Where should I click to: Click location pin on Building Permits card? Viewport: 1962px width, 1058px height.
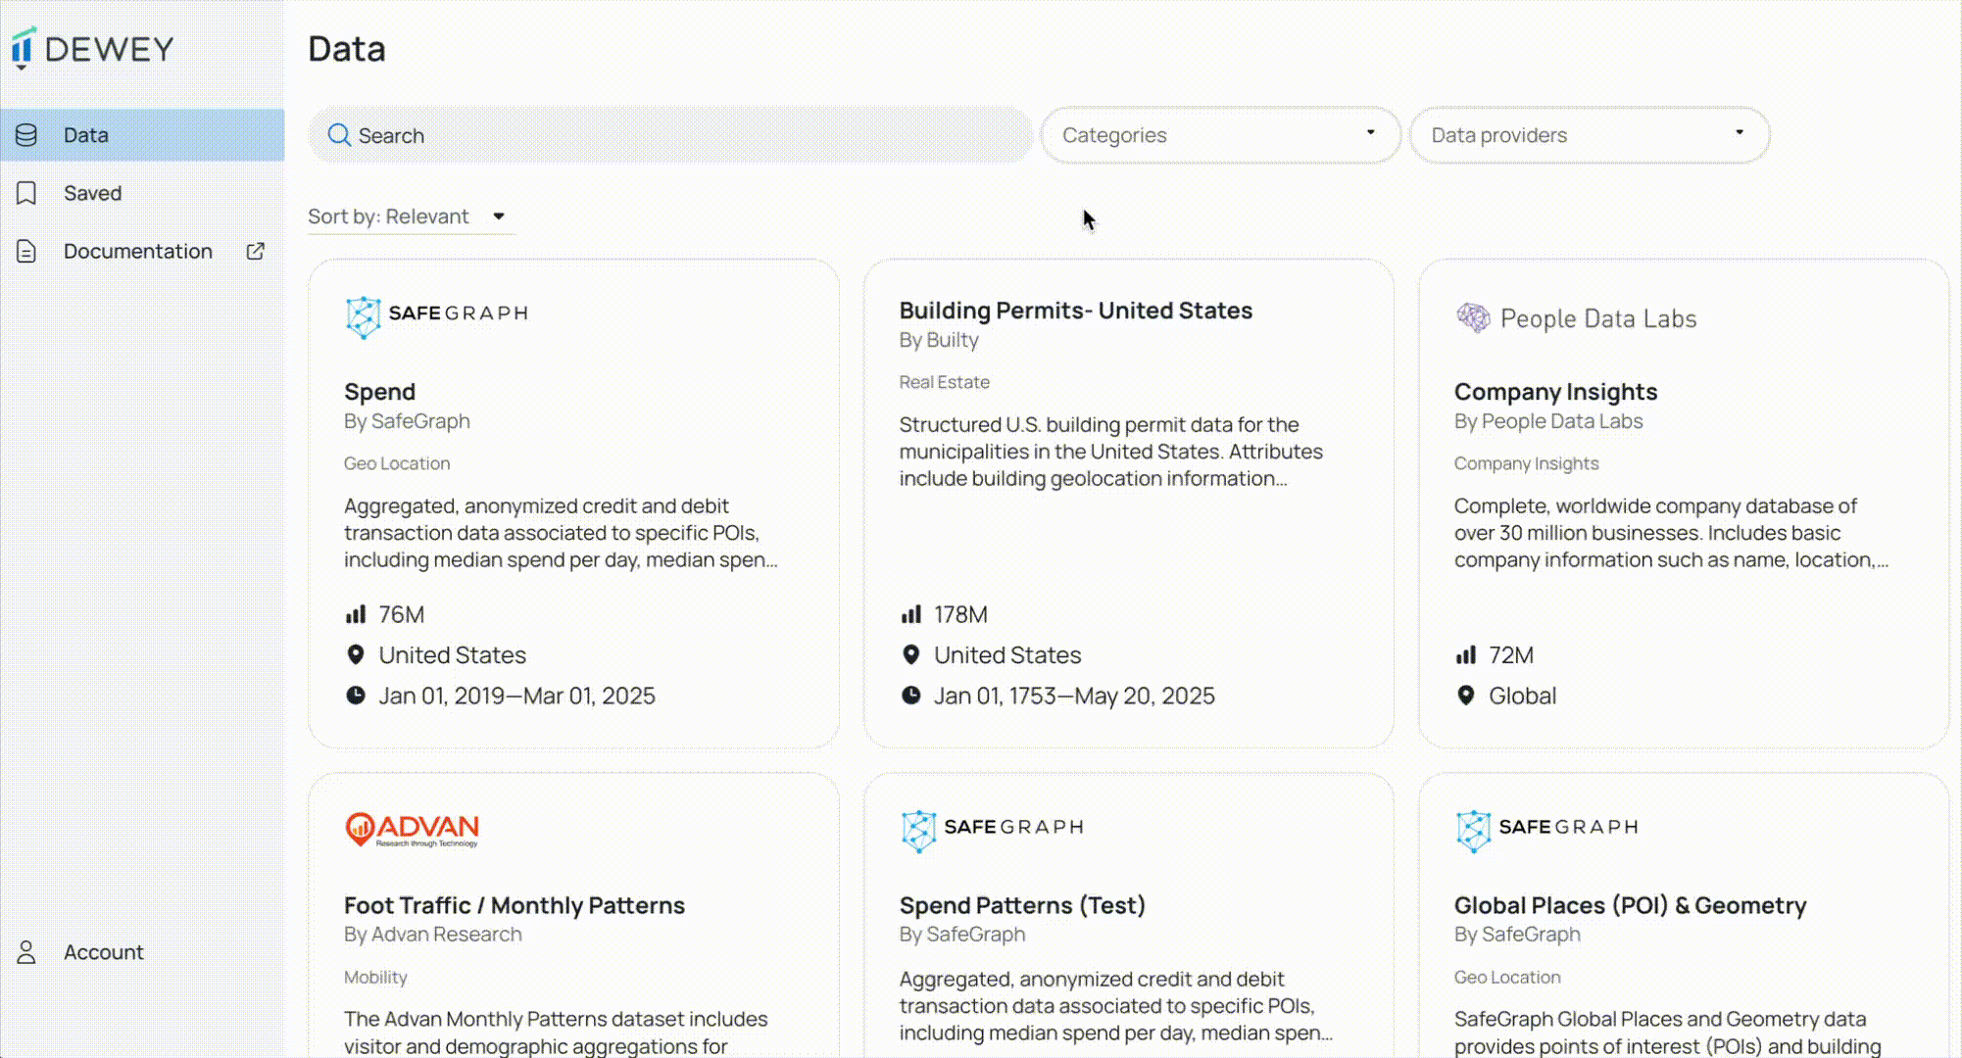pos(911,654)
